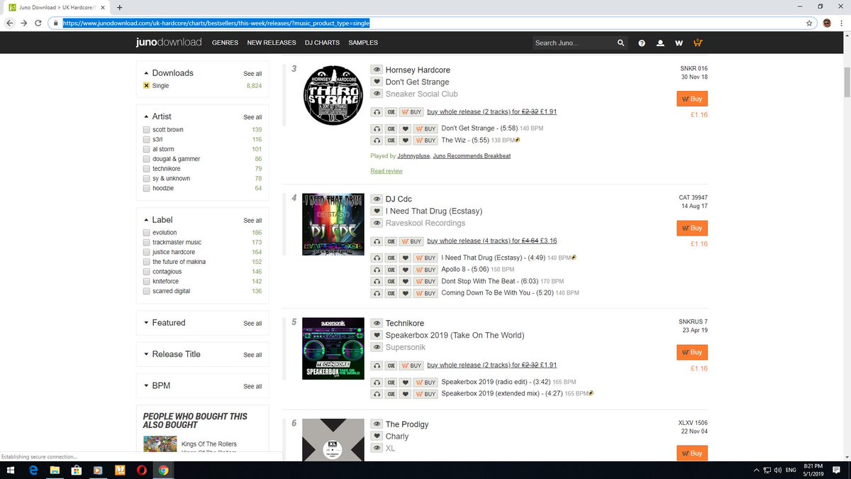This screenshot has height=479, width=851.
Task: Open Windows Start menu
Action: point(12,470)
